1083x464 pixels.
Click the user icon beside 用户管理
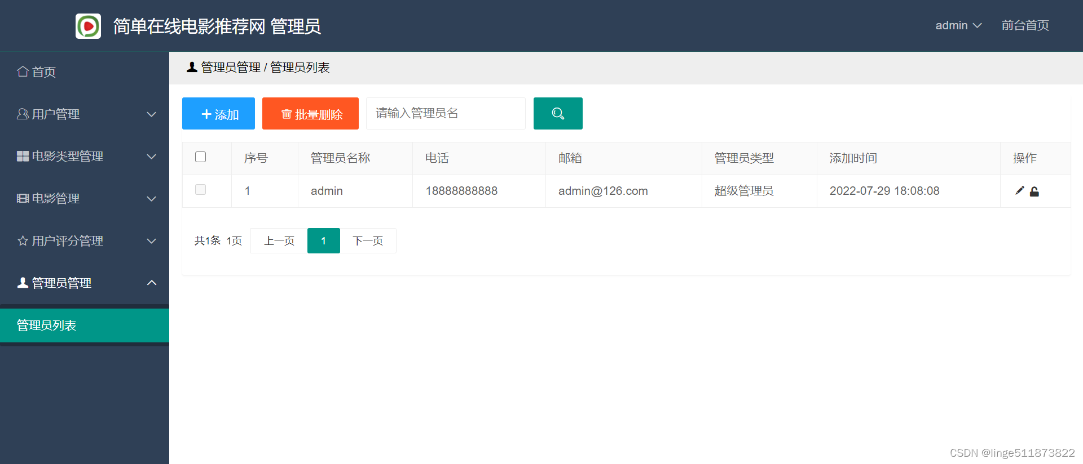[23, 114]
